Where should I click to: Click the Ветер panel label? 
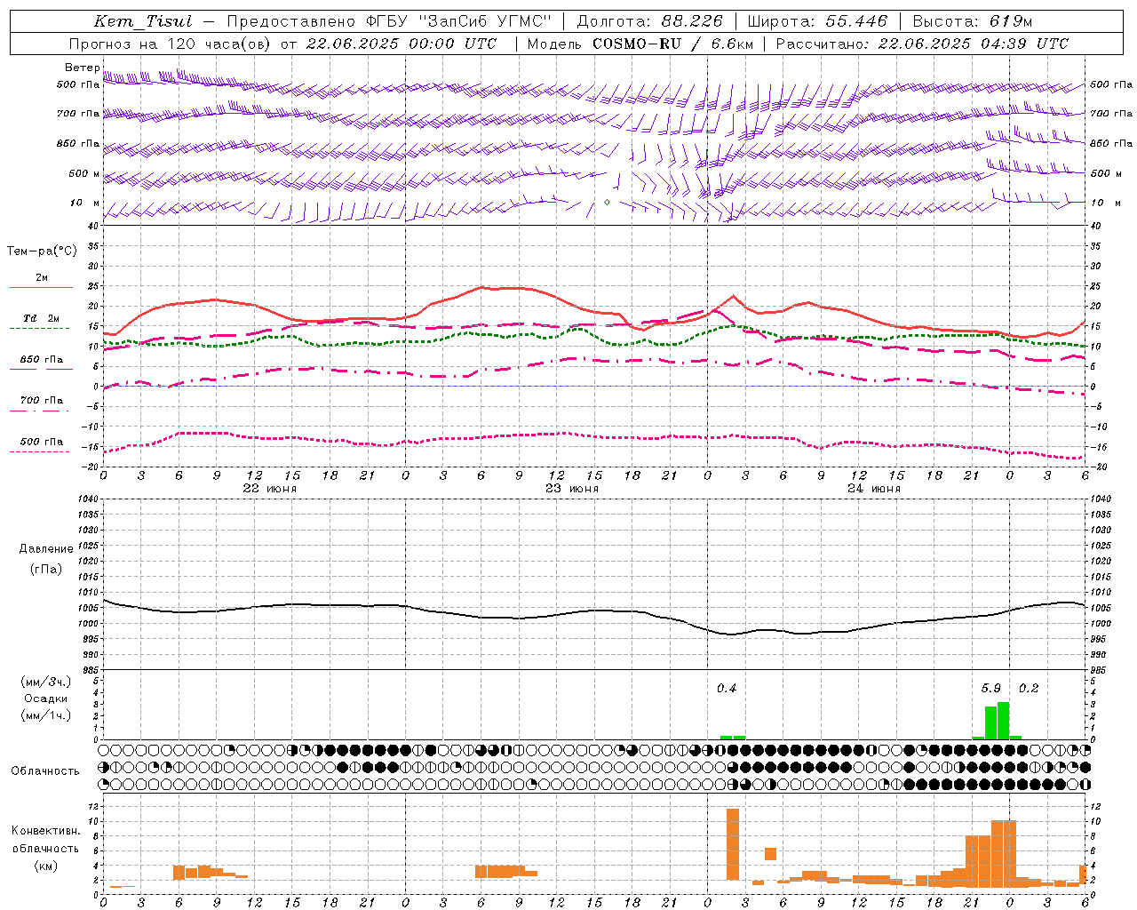(x=83, y=68)
